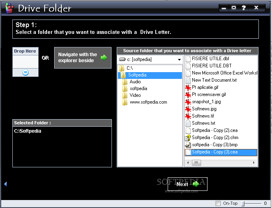Viewport: 272px width, 208px height.
Task: Click the drive icon in the drive selector
Action: point(122,59)
